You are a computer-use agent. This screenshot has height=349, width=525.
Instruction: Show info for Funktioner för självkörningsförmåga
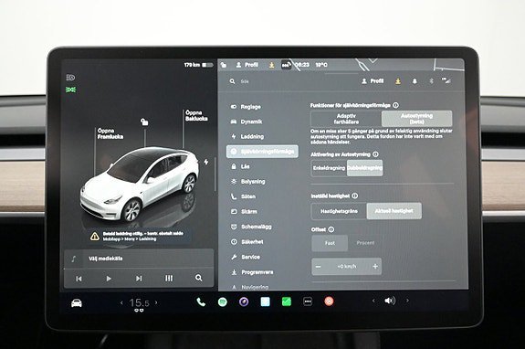pos(395,105)
